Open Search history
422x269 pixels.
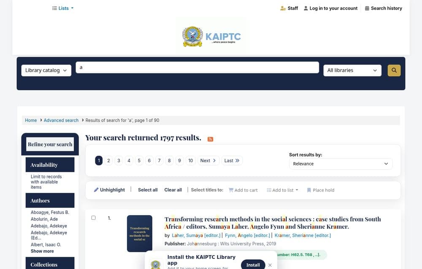(384, 8)
